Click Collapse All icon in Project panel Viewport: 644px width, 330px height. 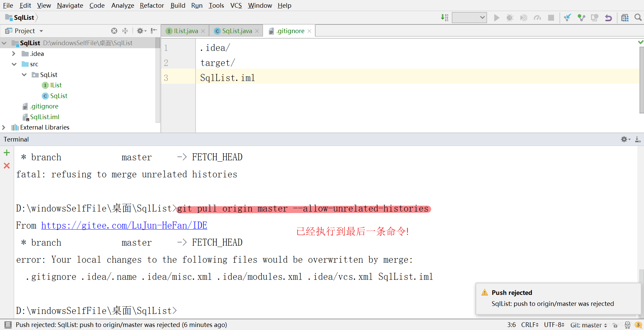point(125,31)
